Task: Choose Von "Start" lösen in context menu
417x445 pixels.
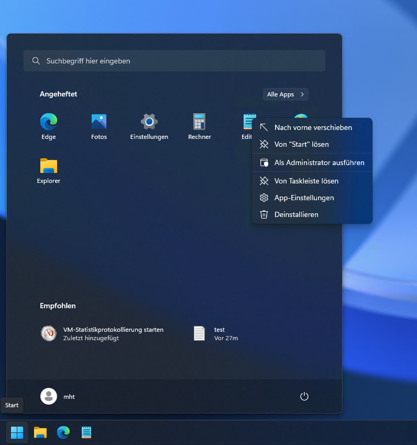Action: (x=312, y=144)
